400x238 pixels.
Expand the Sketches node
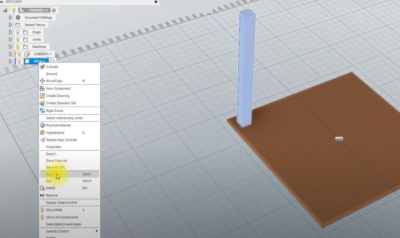pos(10,47)
